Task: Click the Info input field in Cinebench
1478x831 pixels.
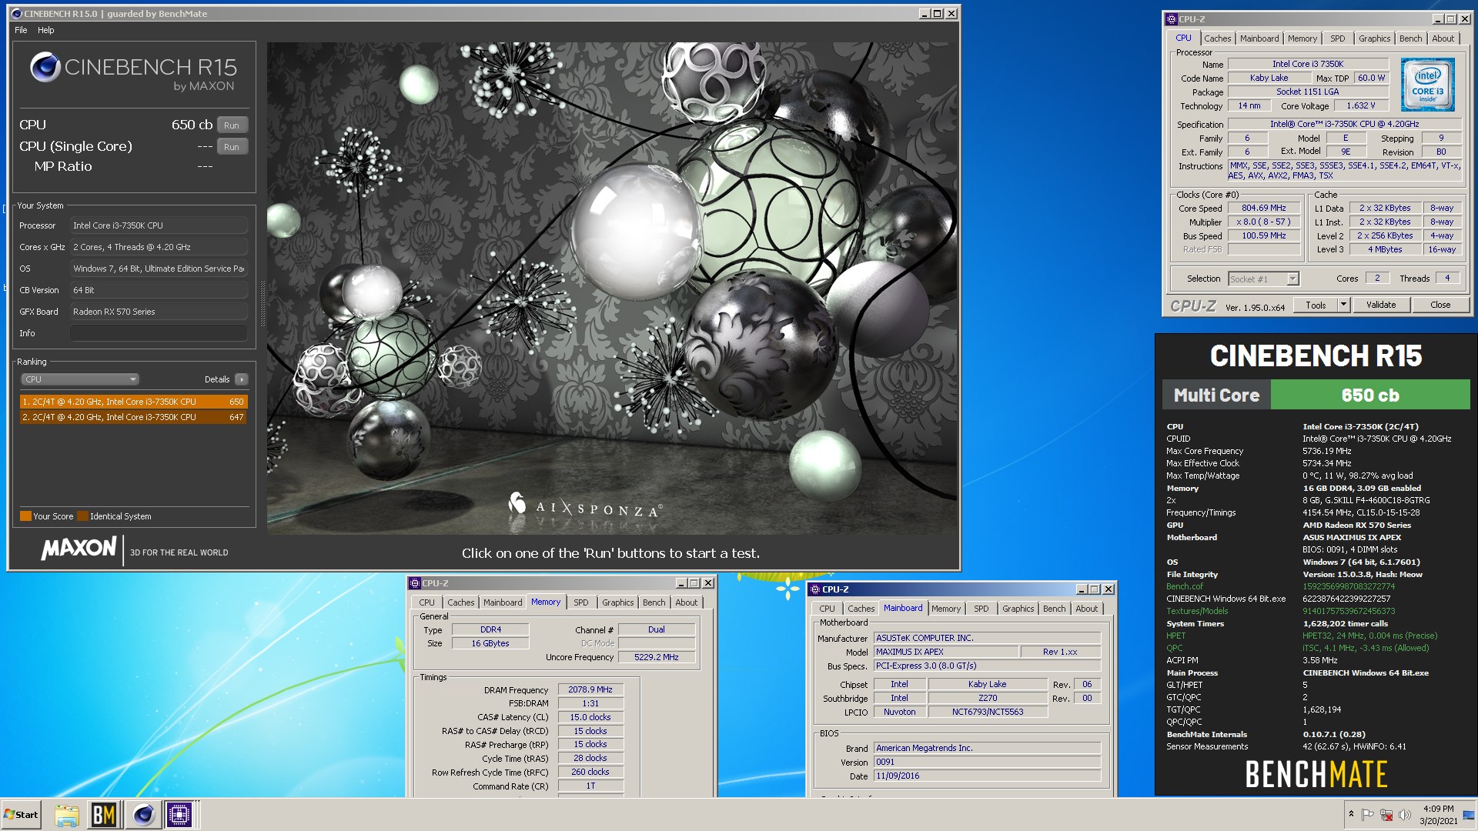Action: (x=159, y=333)
